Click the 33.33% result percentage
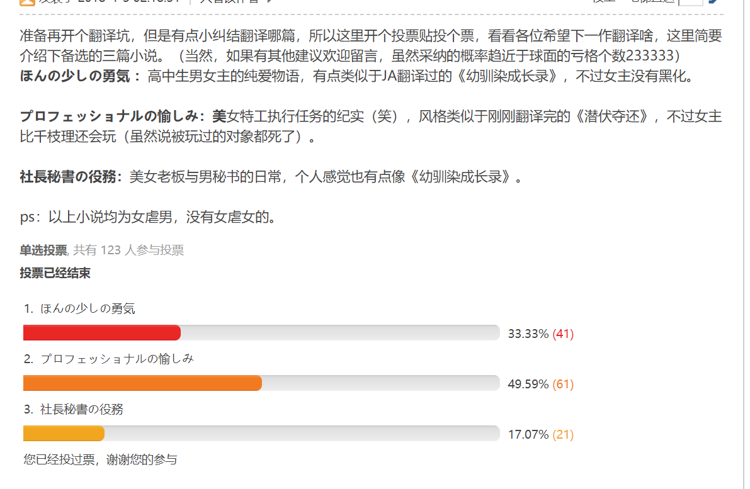The height and width of the screenshot is (489, 750). [x=528, y=334]
